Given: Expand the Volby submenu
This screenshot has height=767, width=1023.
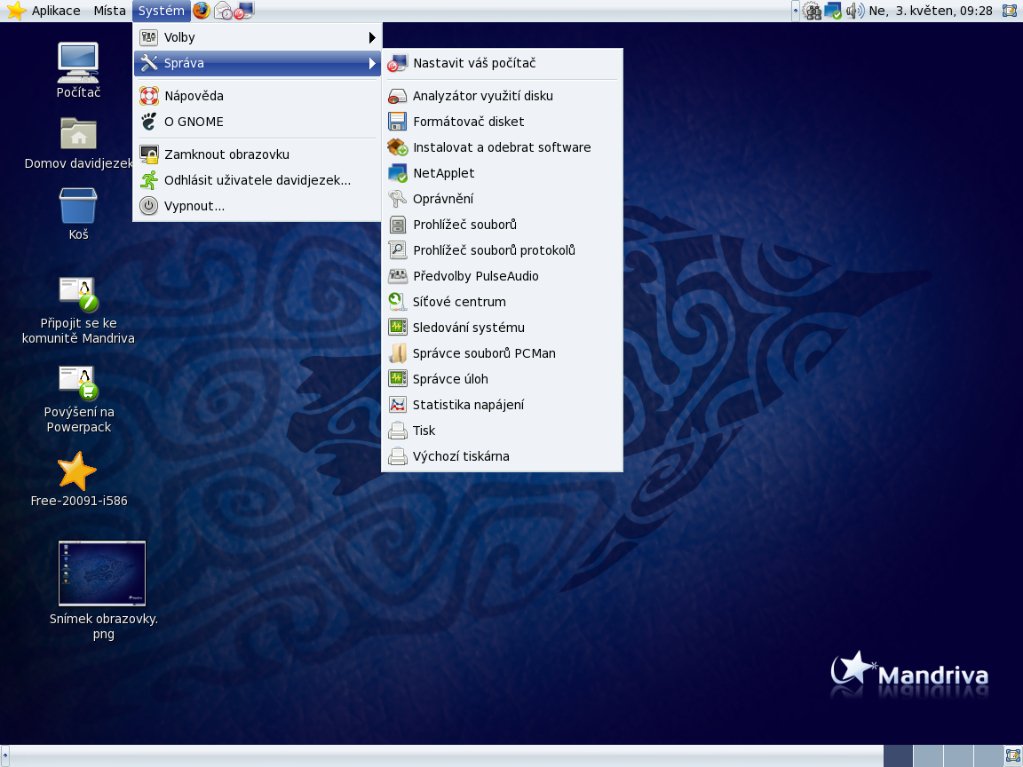Looking at the screenshot, I should pyautogui.click(x=257, y=38).
